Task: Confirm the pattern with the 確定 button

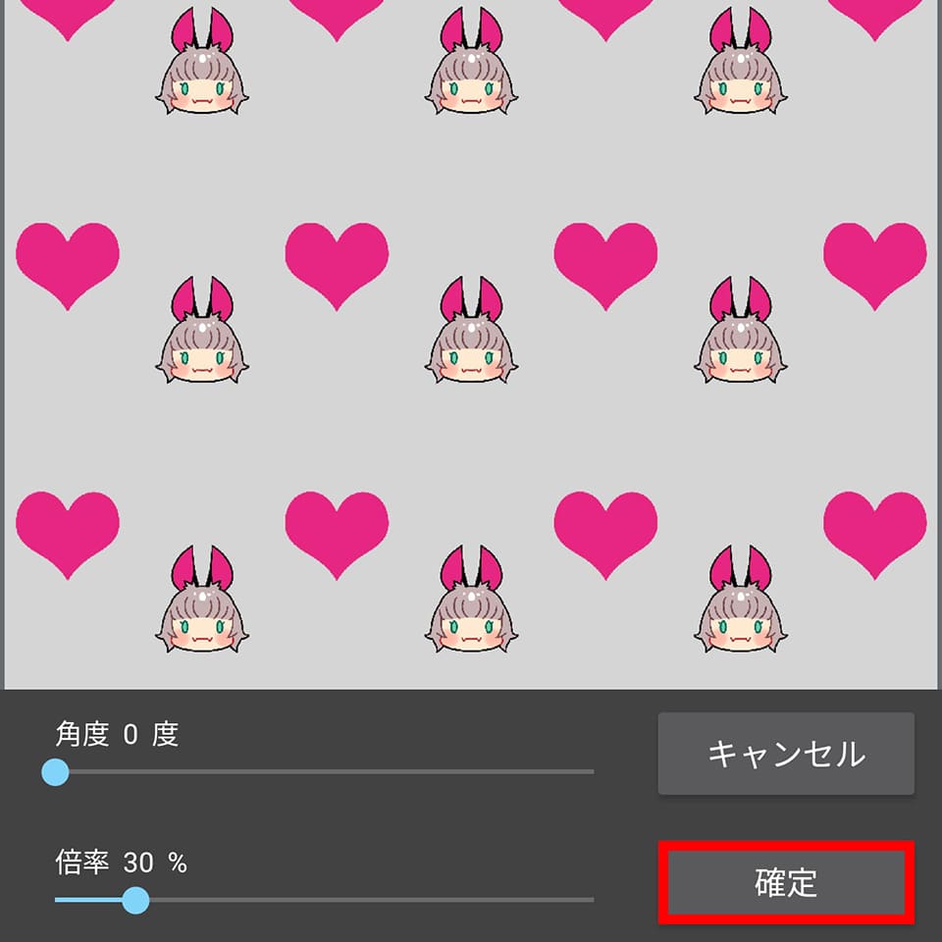Action: click(786, 882)
